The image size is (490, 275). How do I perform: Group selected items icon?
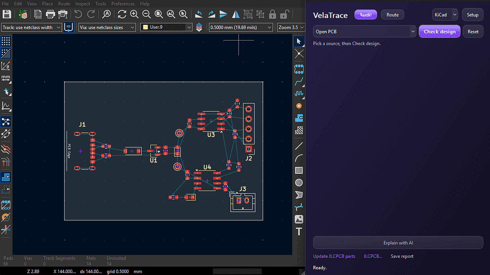[x=248, y=14]
